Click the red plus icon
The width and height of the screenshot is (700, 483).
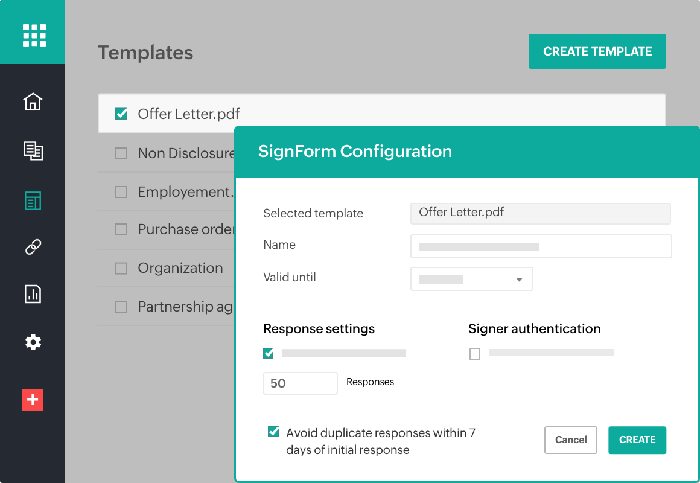pos(33,400)
